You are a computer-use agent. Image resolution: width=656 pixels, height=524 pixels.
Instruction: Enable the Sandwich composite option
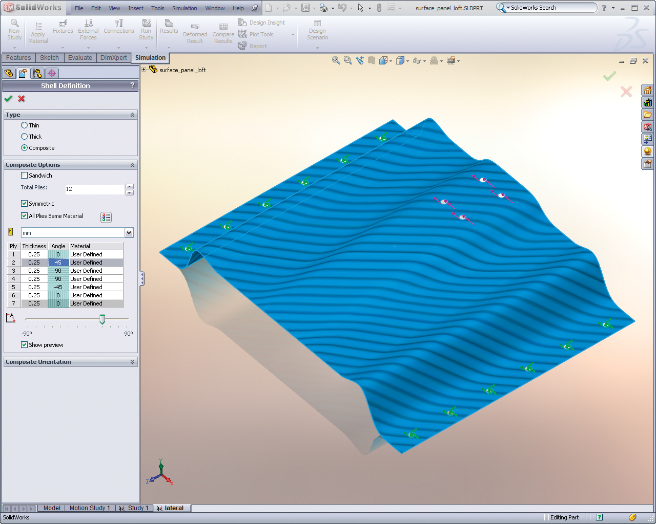pos(24,175)
